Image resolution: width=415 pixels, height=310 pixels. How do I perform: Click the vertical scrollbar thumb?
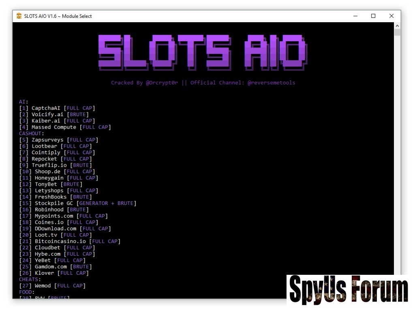[x=397, y=32]
